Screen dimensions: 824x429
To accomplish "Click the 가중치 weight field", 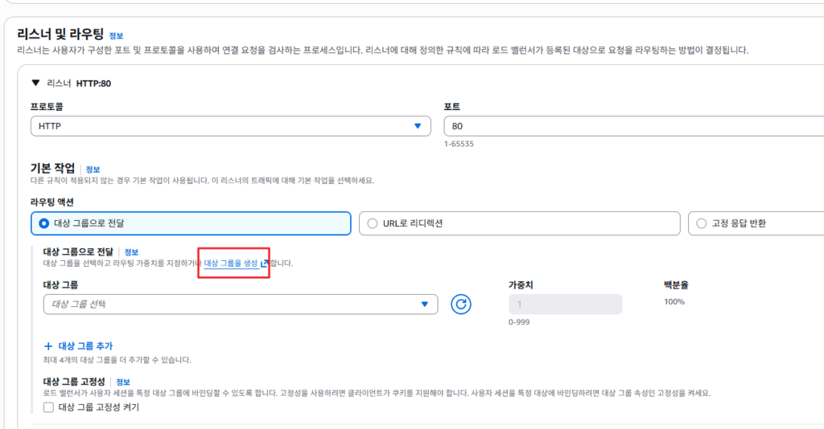I will point(566,304).
